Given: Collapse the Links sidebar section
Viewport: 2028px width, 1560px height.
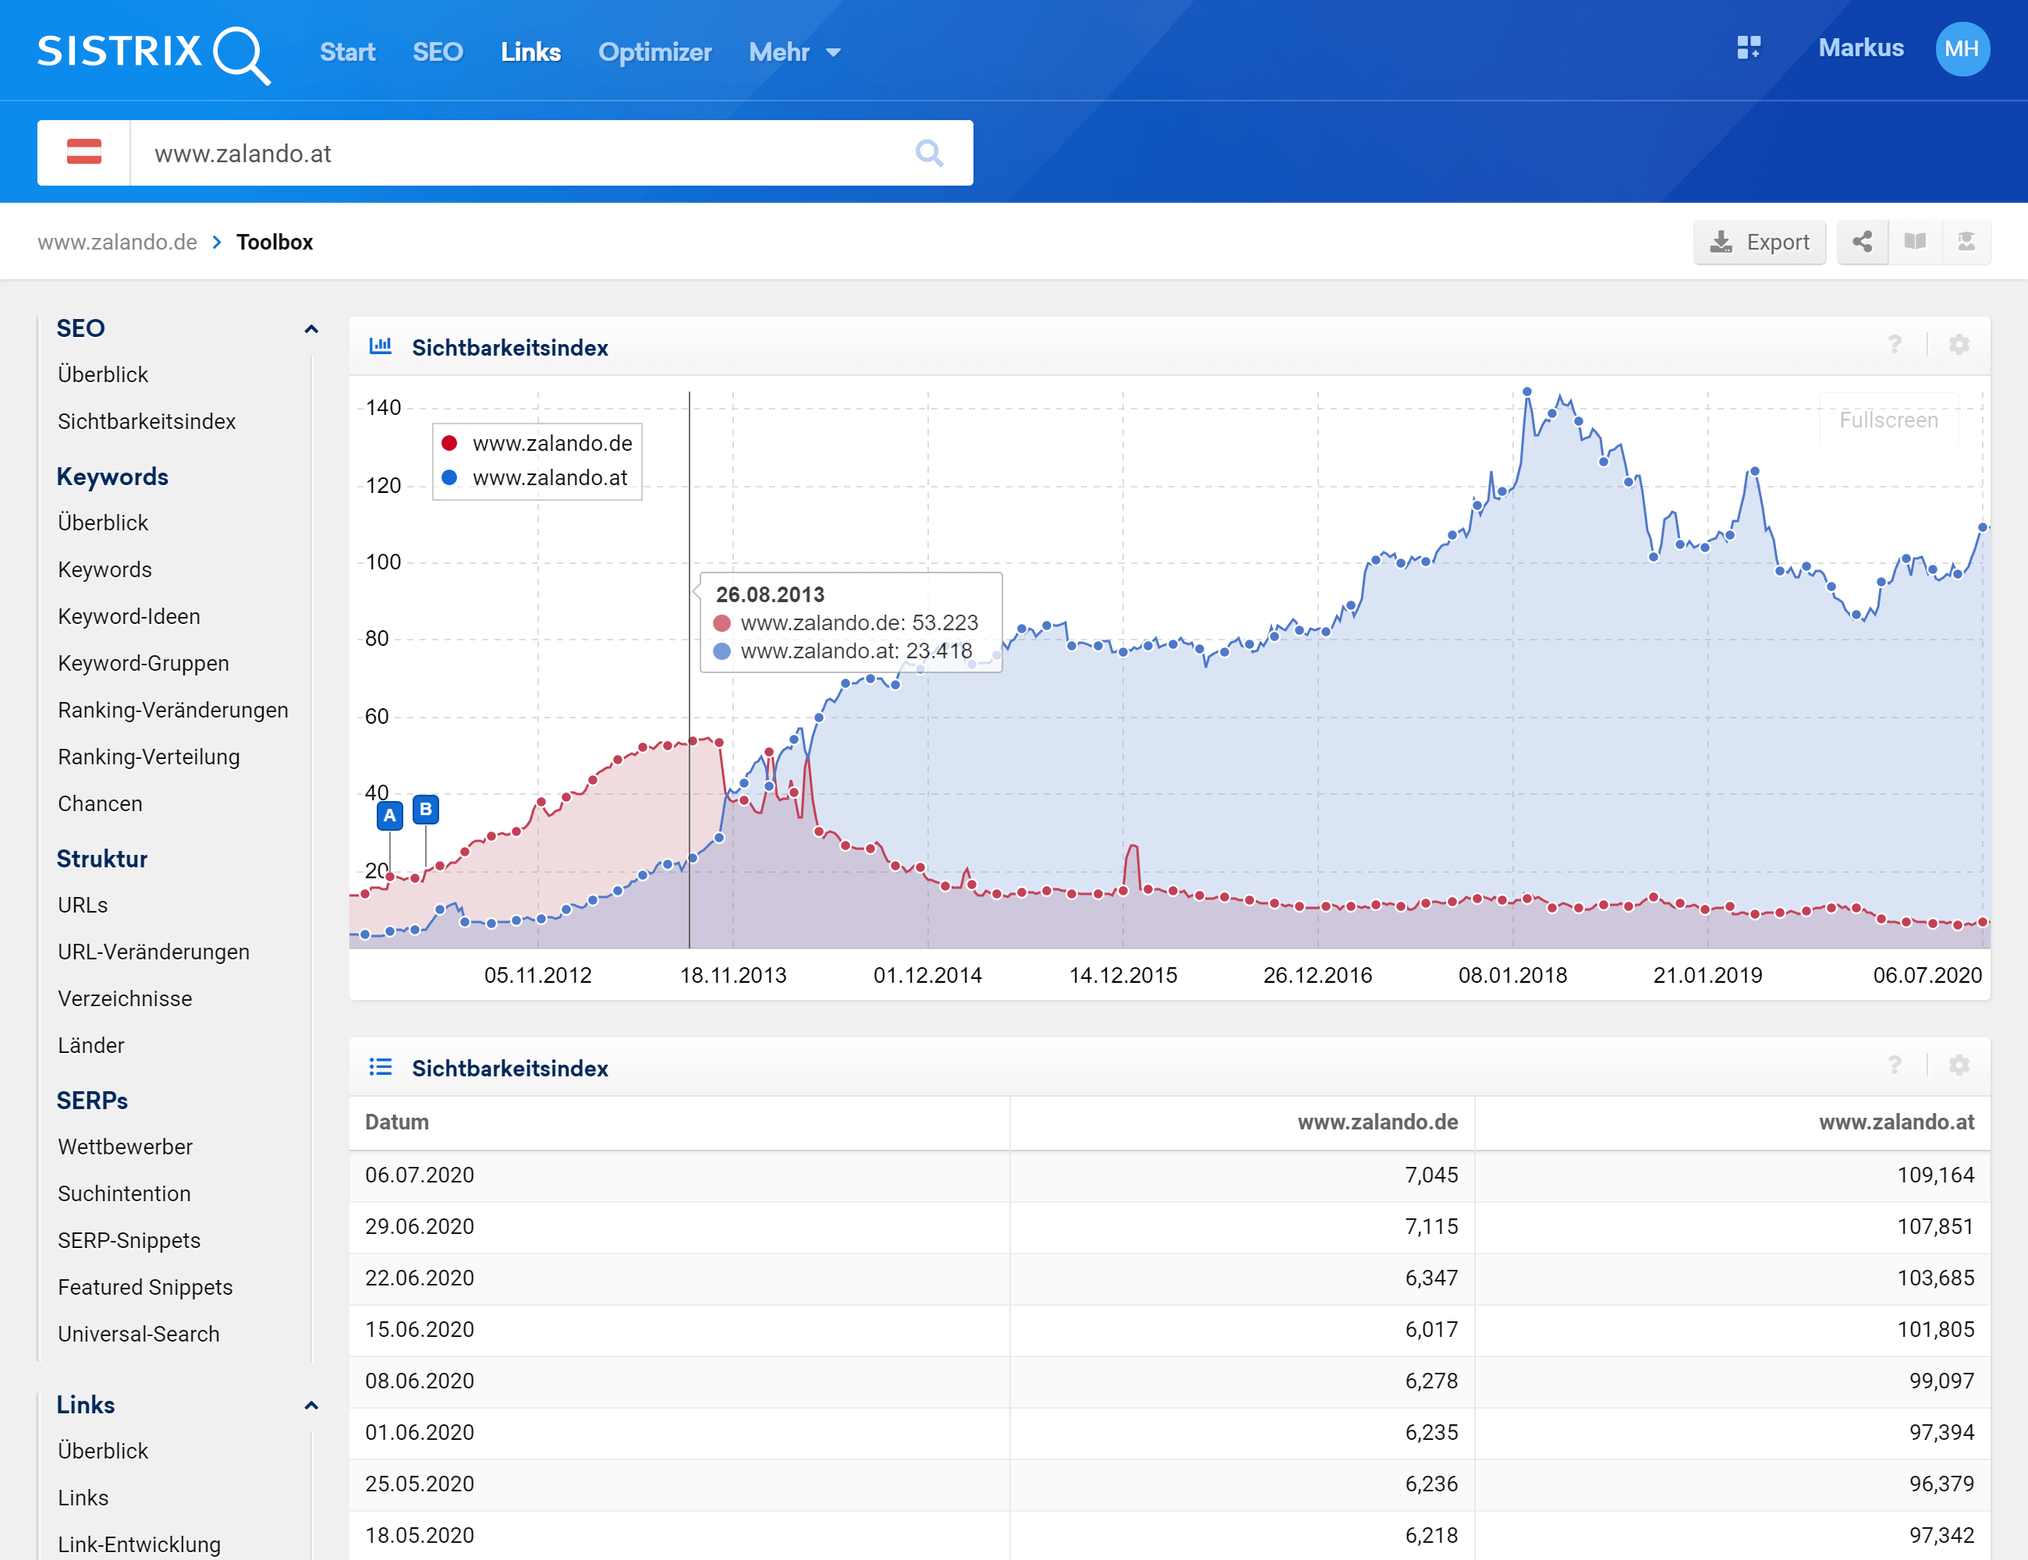Looking at the screenshot, I should coord(311,1405).
